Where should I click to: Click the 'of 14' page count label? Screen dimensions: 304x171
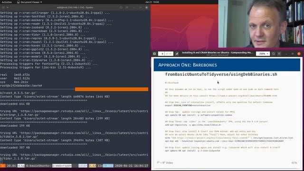click(x=169, y=54)
